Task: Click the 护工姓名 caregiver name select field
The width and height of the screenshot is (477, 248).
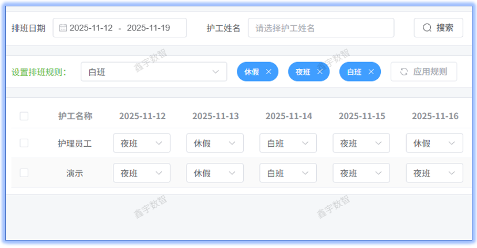Action: [x=321, y=28]
